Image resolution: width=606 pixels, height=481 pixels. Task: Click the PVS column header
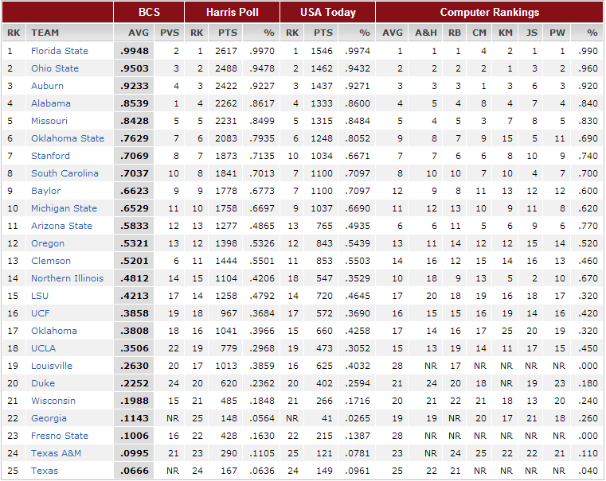pos(170,33)
